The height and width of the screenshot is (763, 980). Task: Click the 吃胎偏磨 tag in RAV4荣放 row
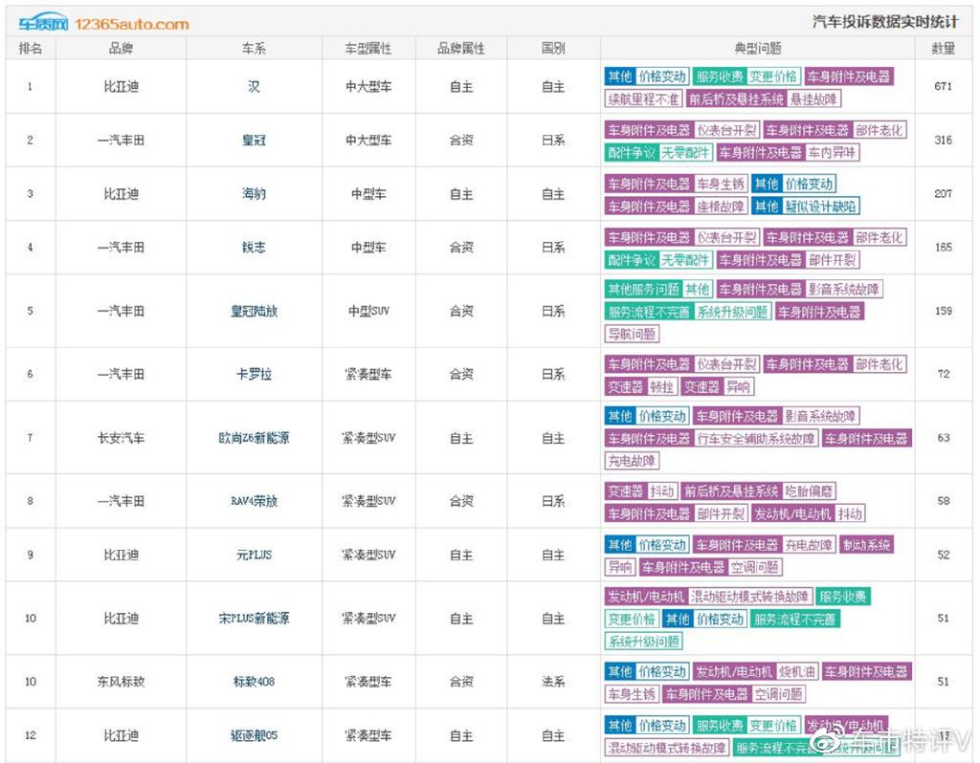[x=809, y=491]
